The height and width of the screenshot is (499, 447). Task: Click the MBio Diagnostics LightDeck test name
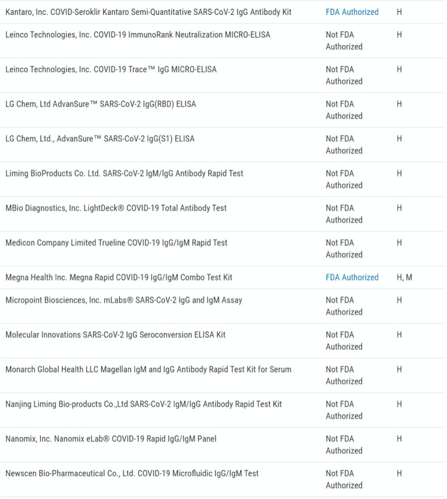click(x=116, y=208)
